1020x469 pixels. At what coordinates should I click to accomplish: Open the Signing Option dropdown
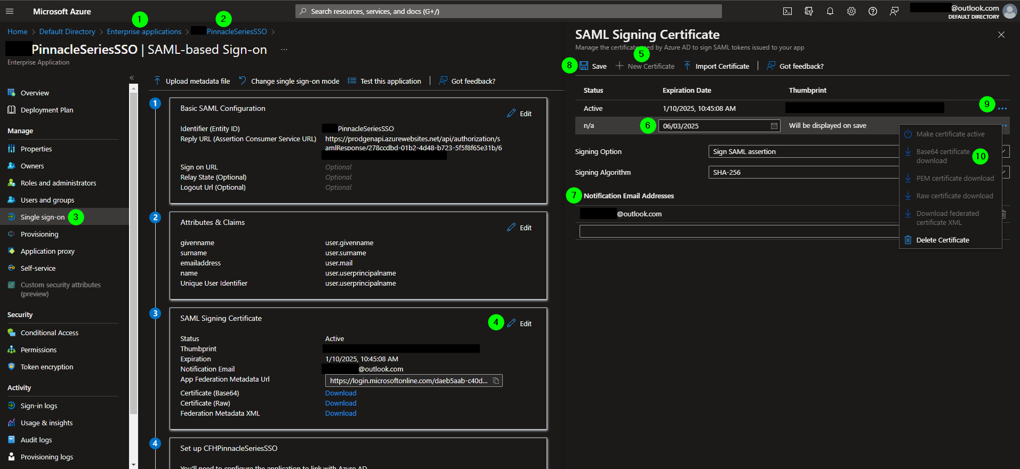point(859,151)
